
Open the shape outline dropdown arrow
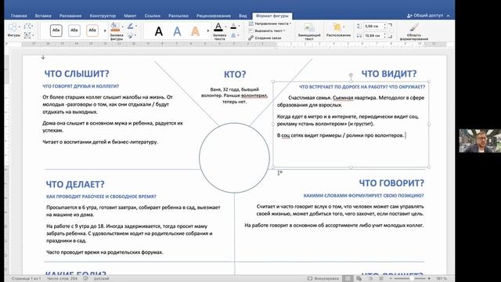[135, 26]
